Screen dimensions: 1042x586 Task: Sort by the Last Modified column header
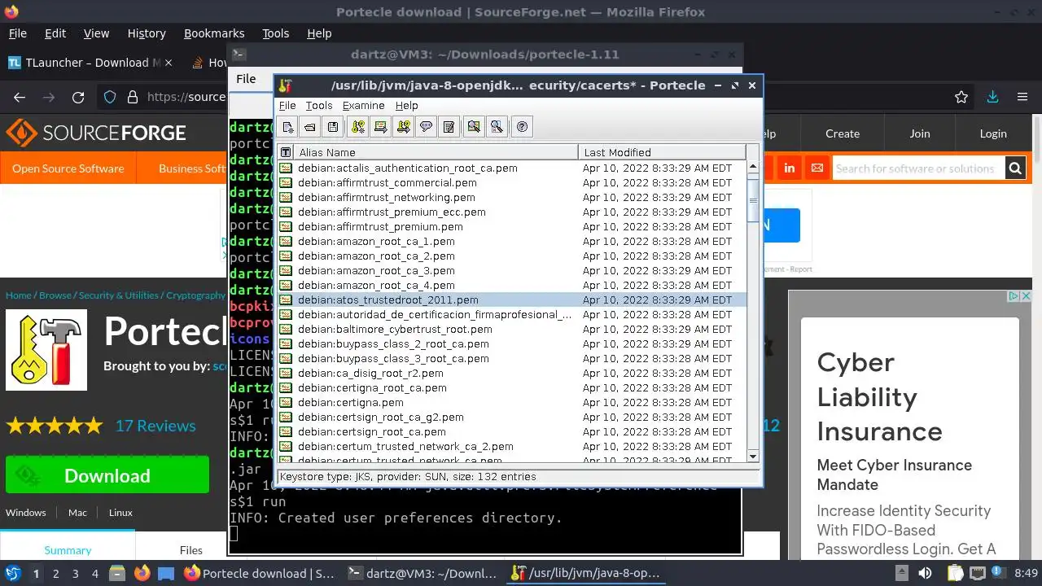pos(662,152)
